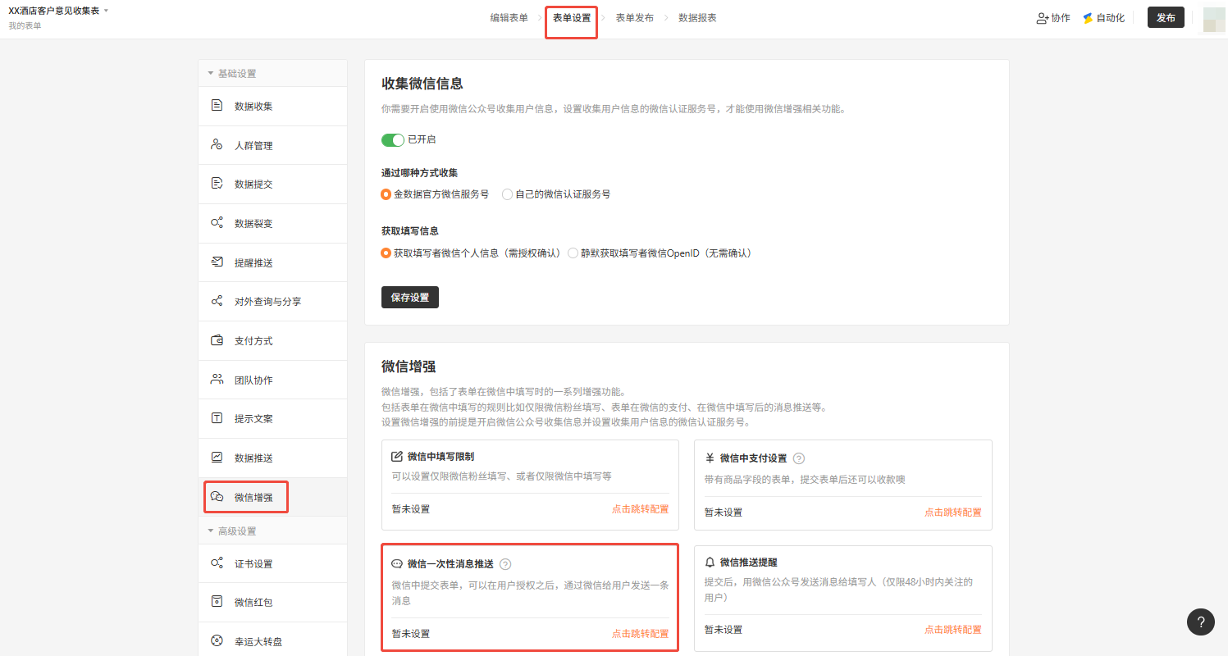This screenshot has height=656, width=1228.
Task: Open the help question mark button
Action: pyautogui.click(x=1201, y=622)
